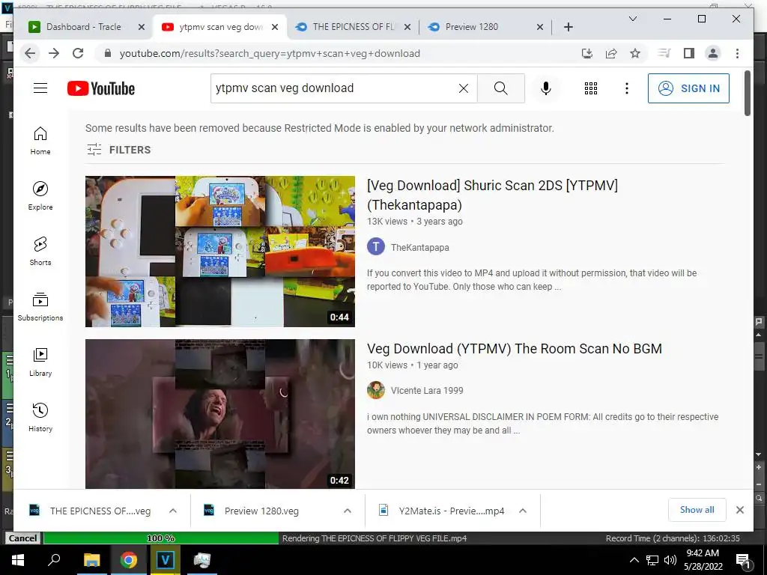Click the magnifier search button
Screen dimensions: 767x575
coord(500,88)
